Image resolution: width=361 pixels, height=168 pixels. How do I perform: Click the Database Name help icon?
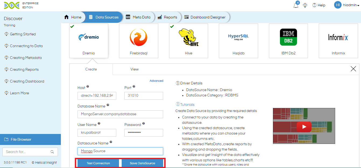(x=108, y=105)
